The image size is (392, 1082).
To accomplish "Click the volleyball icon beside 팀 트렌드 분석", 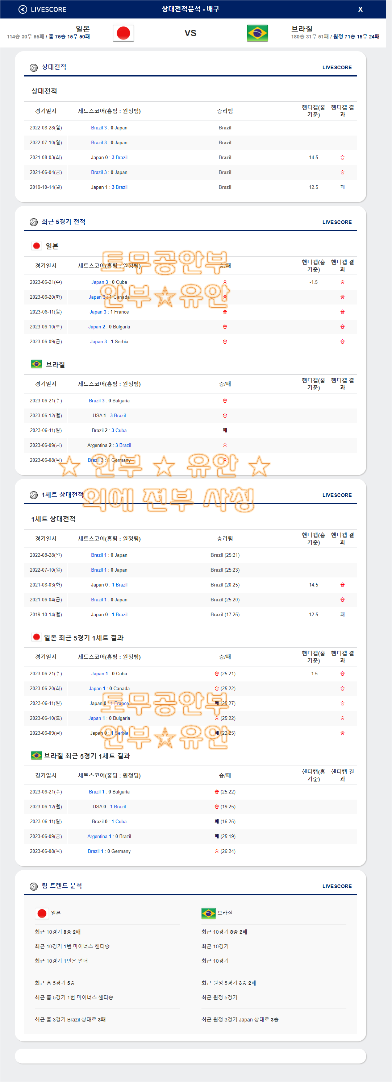I will 34,886.
